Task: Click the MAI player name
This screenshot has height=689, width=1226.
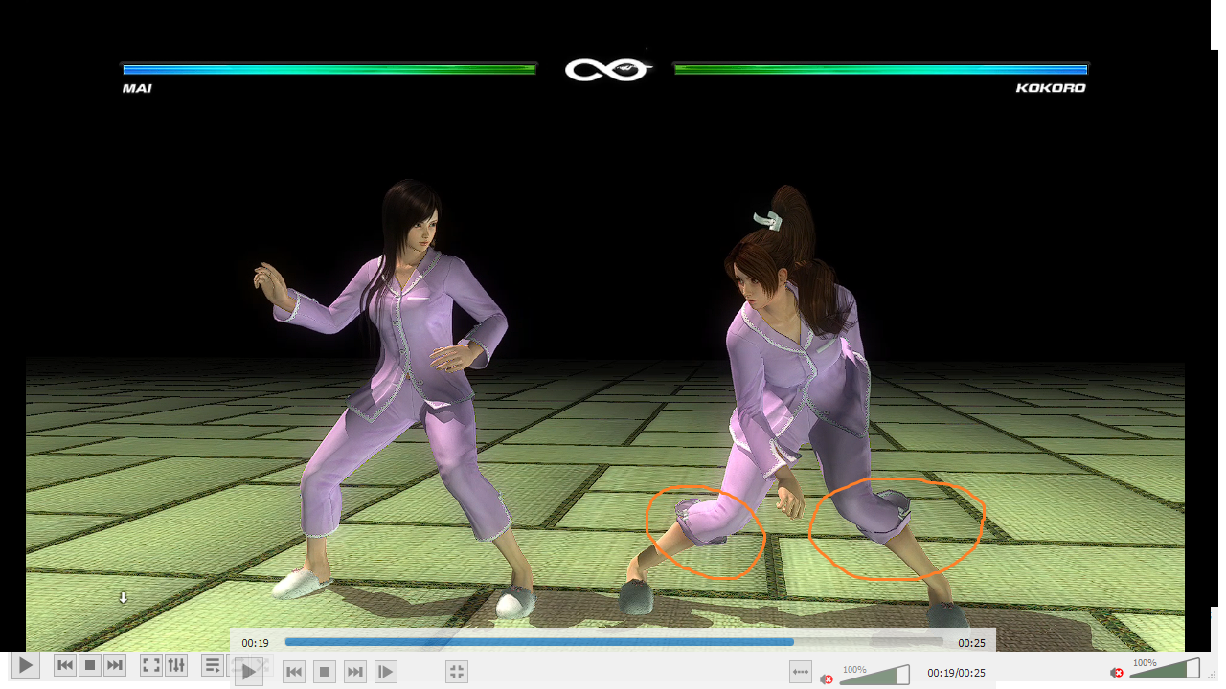Action: point(137,88)
